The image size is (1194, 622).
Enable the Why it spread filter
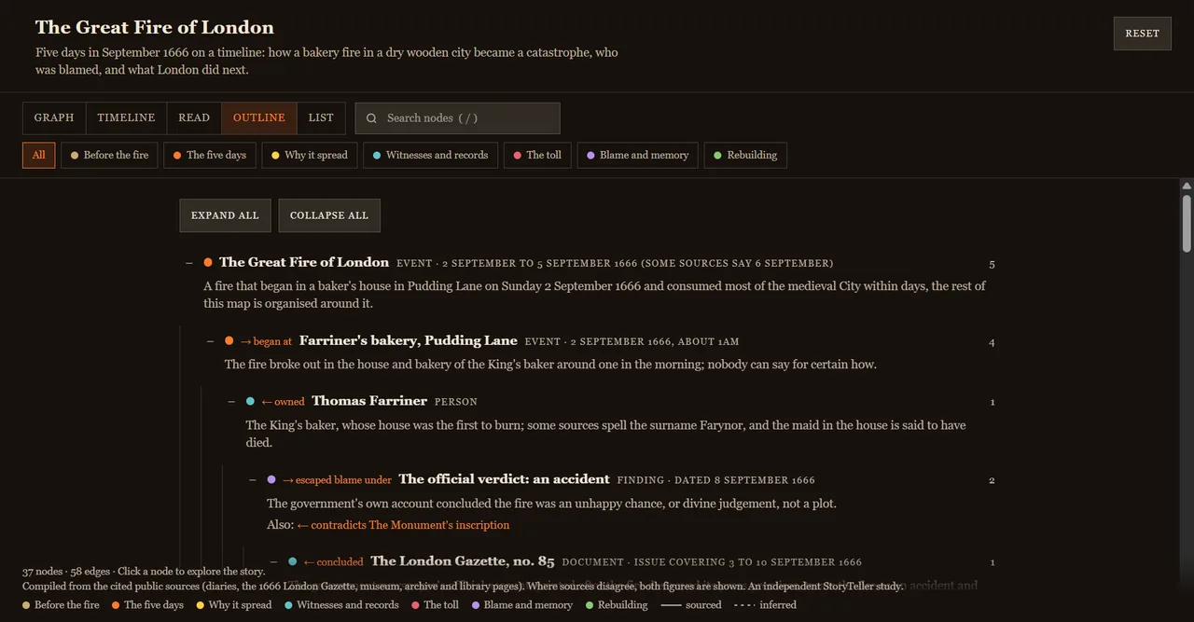point(310,155)
